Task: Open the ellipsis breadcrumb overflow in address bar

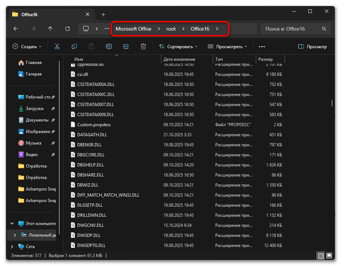Action: 107,28
